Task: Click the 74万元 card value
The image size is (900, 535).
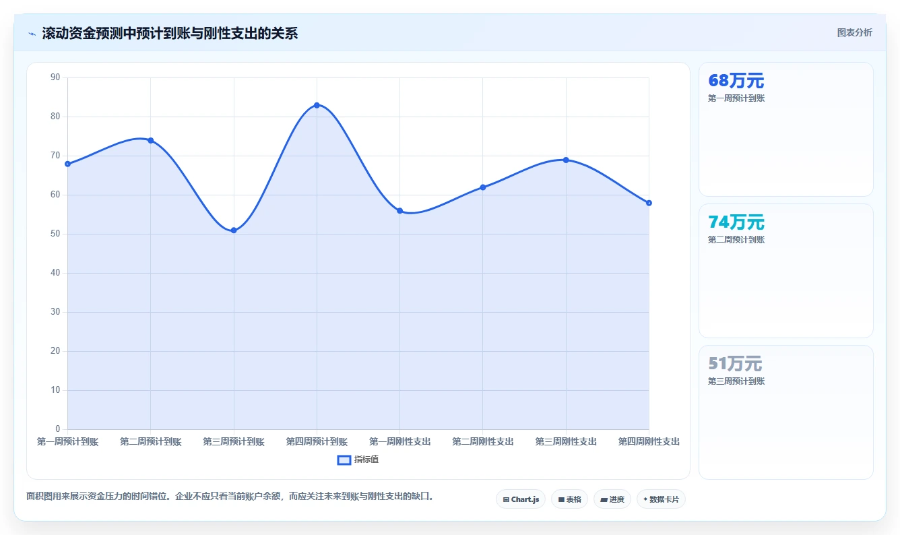Action: (736, 222)
